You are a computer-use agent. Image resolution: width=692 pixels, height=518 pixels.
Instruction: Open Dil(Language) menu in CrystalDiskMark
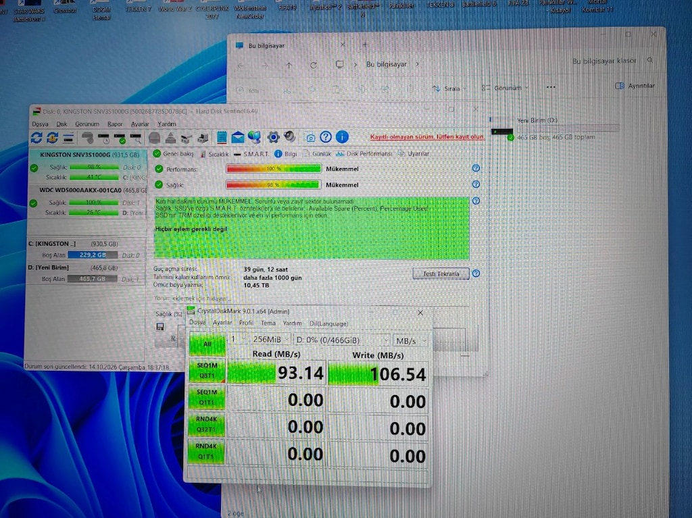pyautogui.click(x=329, y=323)
